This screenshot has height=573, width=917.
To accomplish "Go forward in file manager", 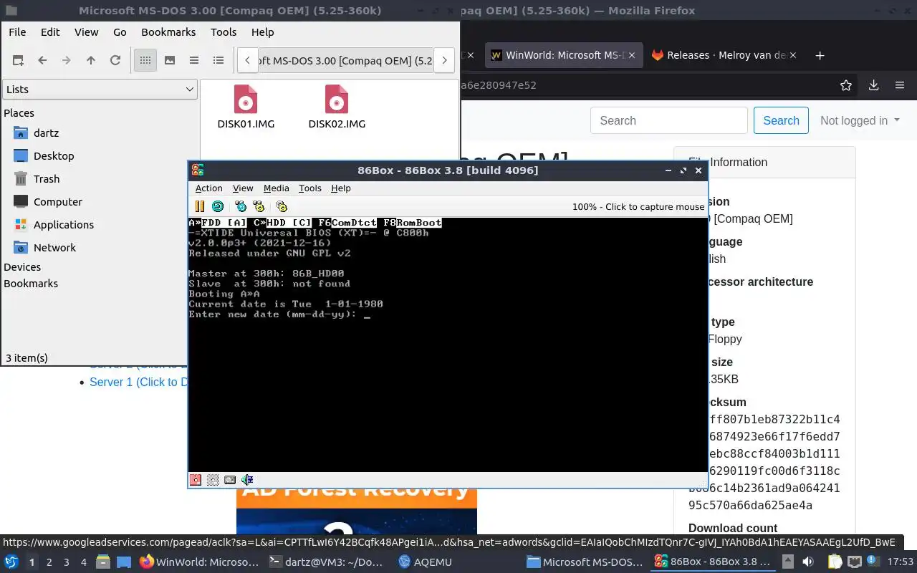I will click(x=67, y=61).
